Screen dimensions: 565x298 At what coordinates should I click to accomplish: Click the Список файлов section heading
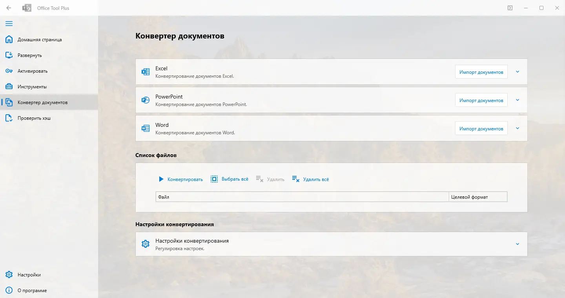(156, 155)
